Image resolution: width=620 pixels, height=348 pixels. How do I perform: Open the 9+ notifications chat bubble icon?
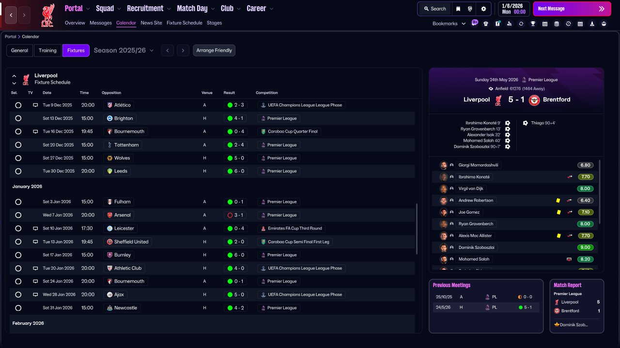click(475, 23)
